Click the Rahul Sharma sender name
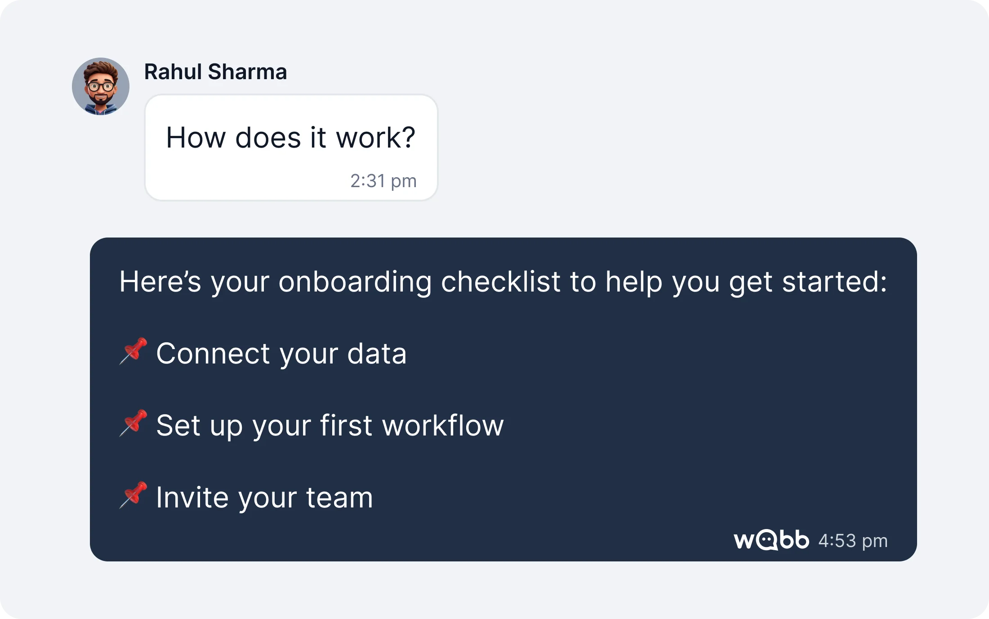The height and width of the screenshot is (619, 989). pyautogui.click(x=215, y=72)
